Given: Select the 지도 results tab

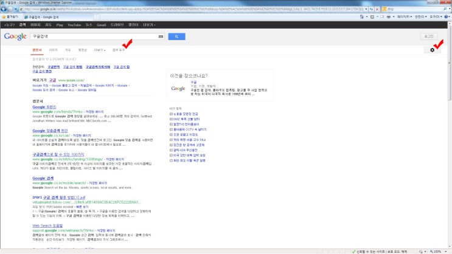Looking at the screenshot, I should [x=68, y=50].
